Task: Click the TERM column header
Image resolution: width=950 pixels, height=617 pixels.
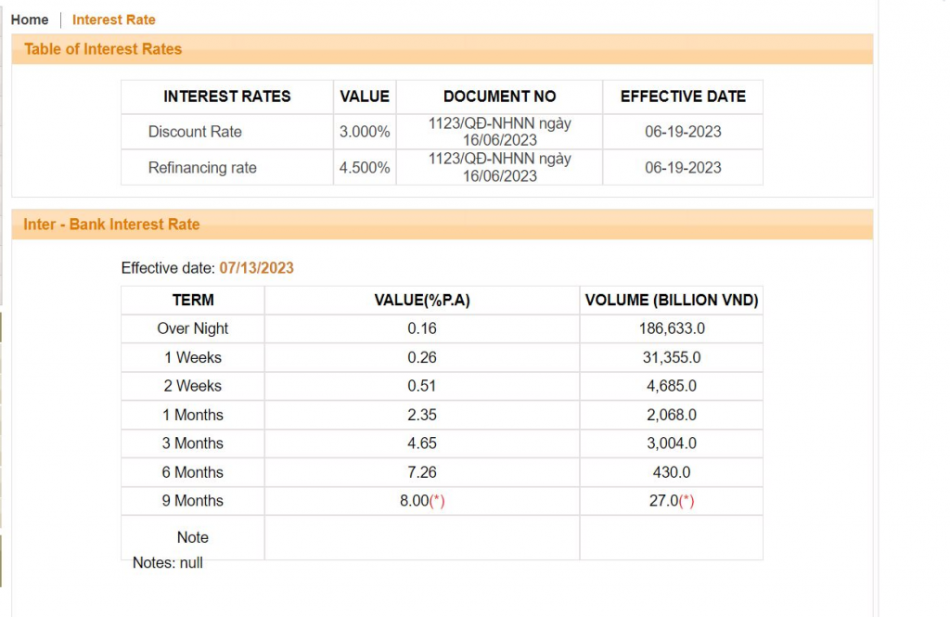Action: 193,300
